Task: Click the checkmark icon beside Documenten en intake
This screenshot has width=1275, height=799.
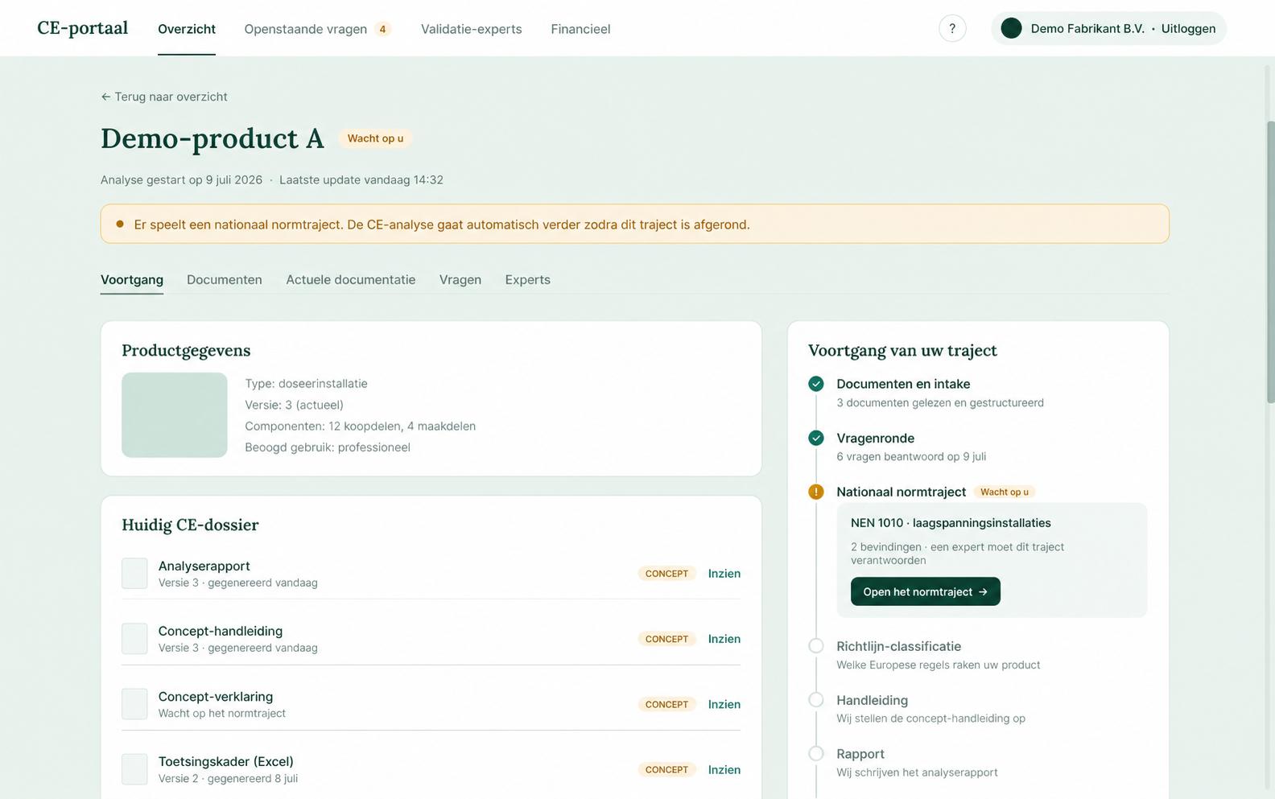Action: pos(816,384)
